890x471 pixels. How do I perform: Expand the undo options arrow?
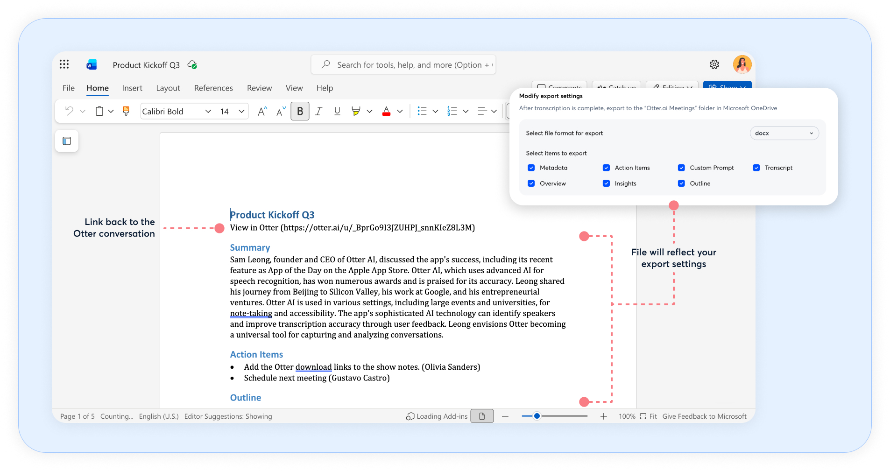tap(83, 111)
